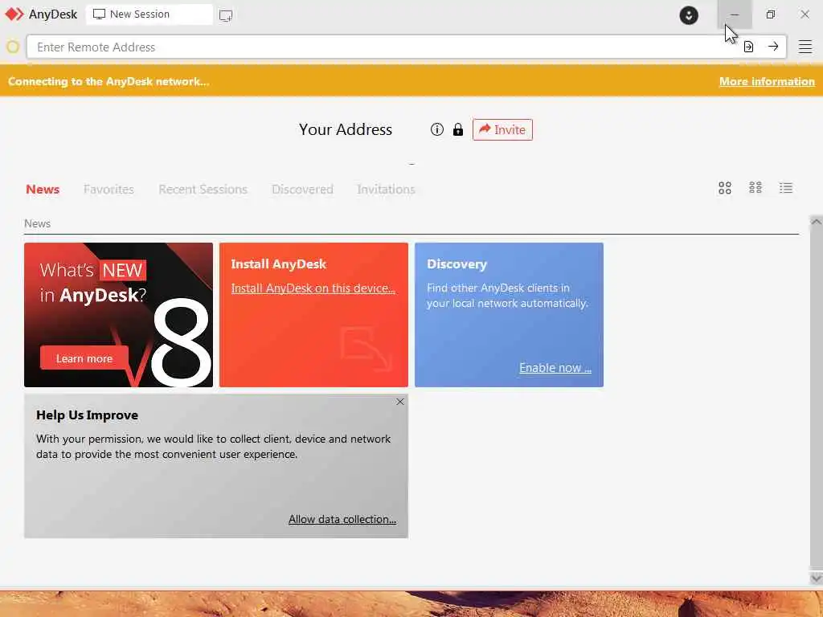
Task: Switch to list view layout
Action: (x=786, y=188)
